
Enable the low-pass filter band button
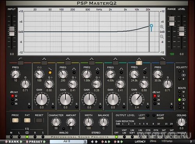tap(163, 63)
